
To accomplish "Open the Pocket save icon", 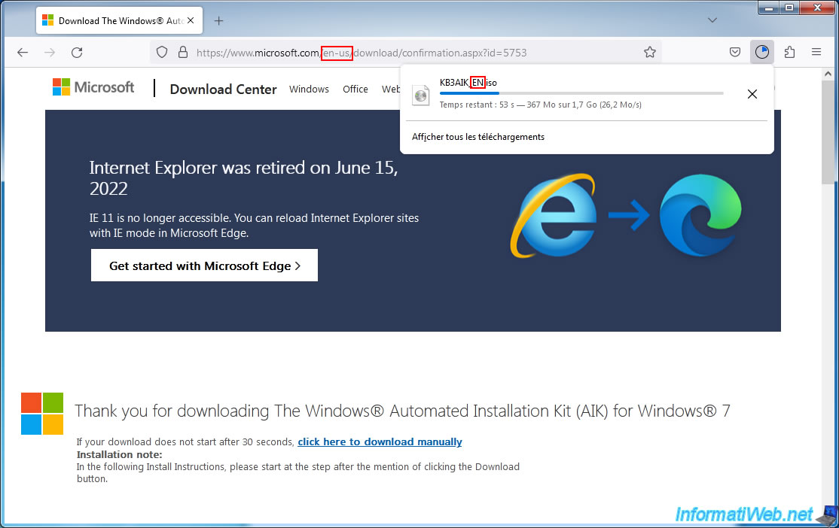I will (735, 53).
